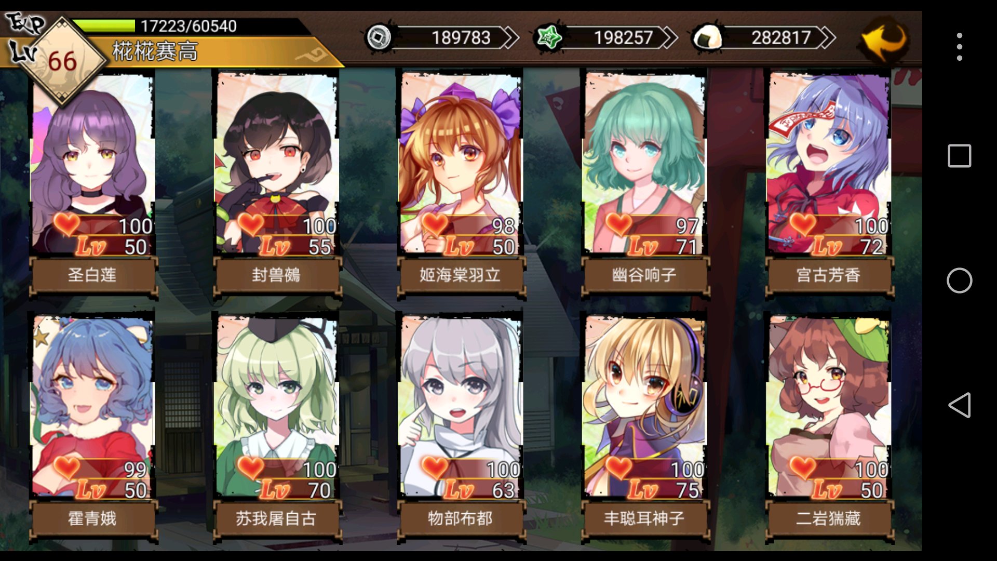Select the 封兽鵺 name plate
997x561 pixels.
tap(277, 275)
